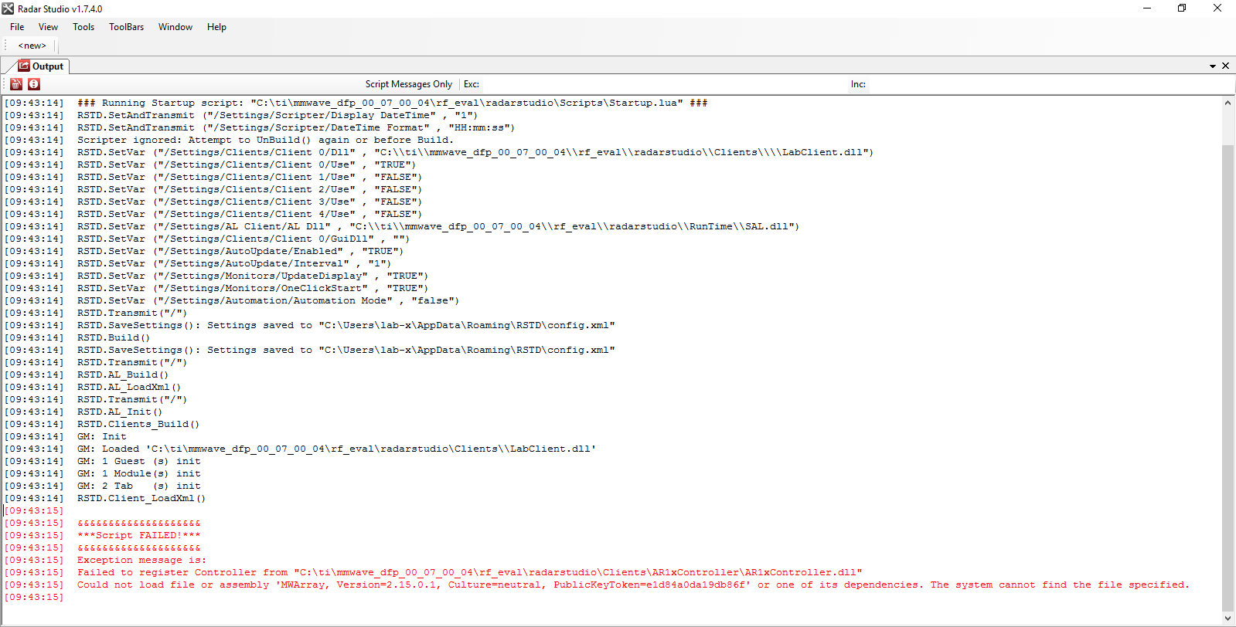Click the SetVar 'Automation Mode' false line
The height and width of the screenshot is (627, 1236).
268,300
